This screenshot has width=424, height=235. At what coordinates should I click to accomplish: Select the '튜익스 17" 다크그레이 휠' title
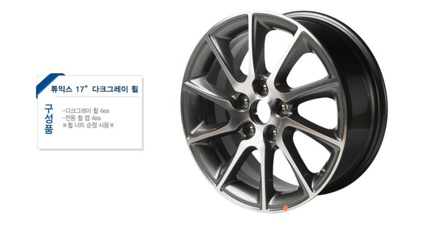(x=94, y=89)
